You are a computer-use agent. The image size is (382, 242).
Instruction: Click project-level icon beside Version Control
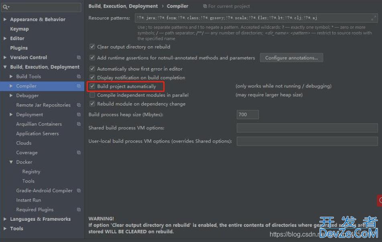click(x=79, y=57)
